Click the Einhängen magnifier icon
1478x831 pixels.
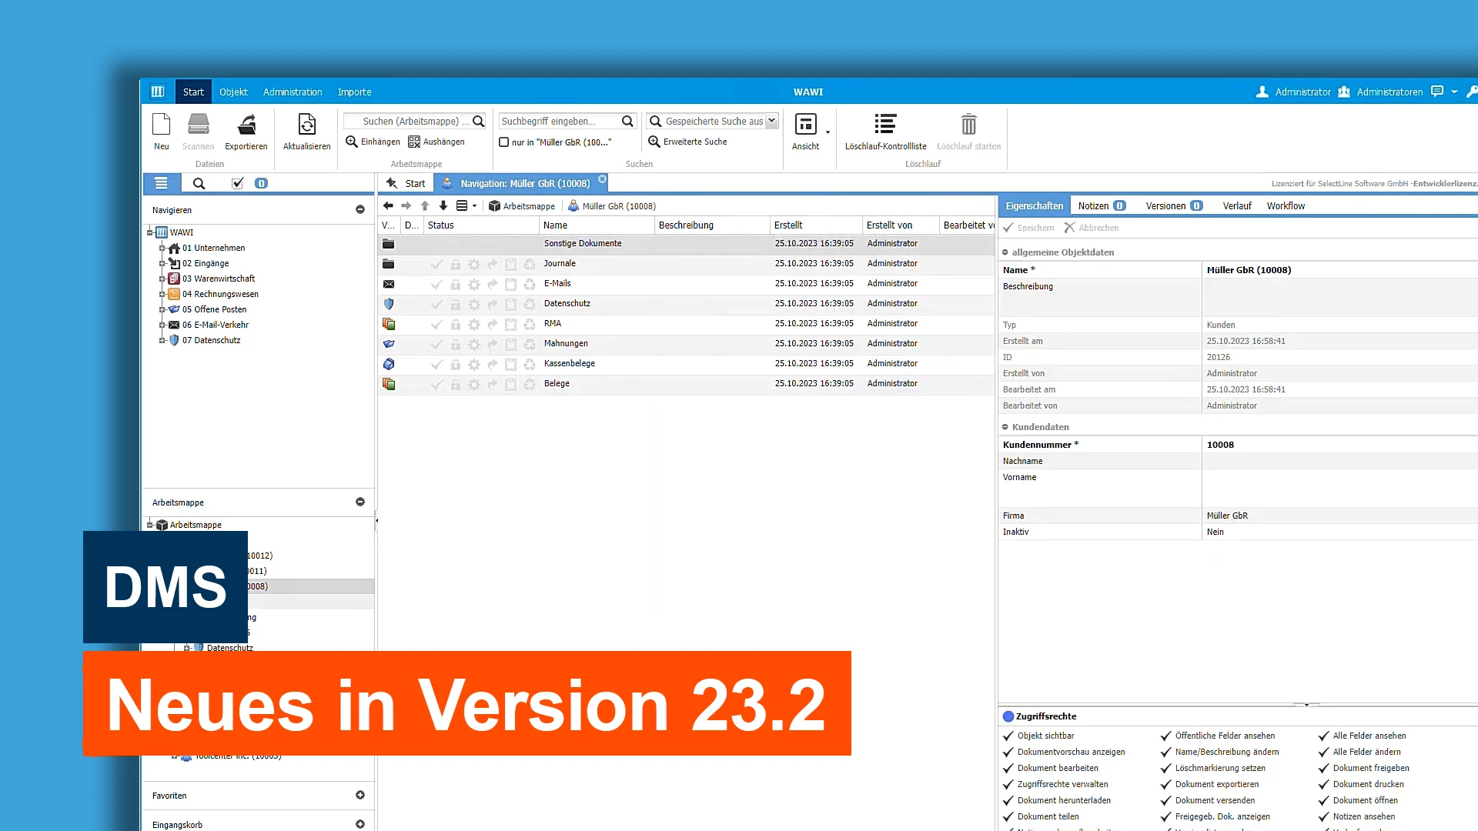point(352,142)
